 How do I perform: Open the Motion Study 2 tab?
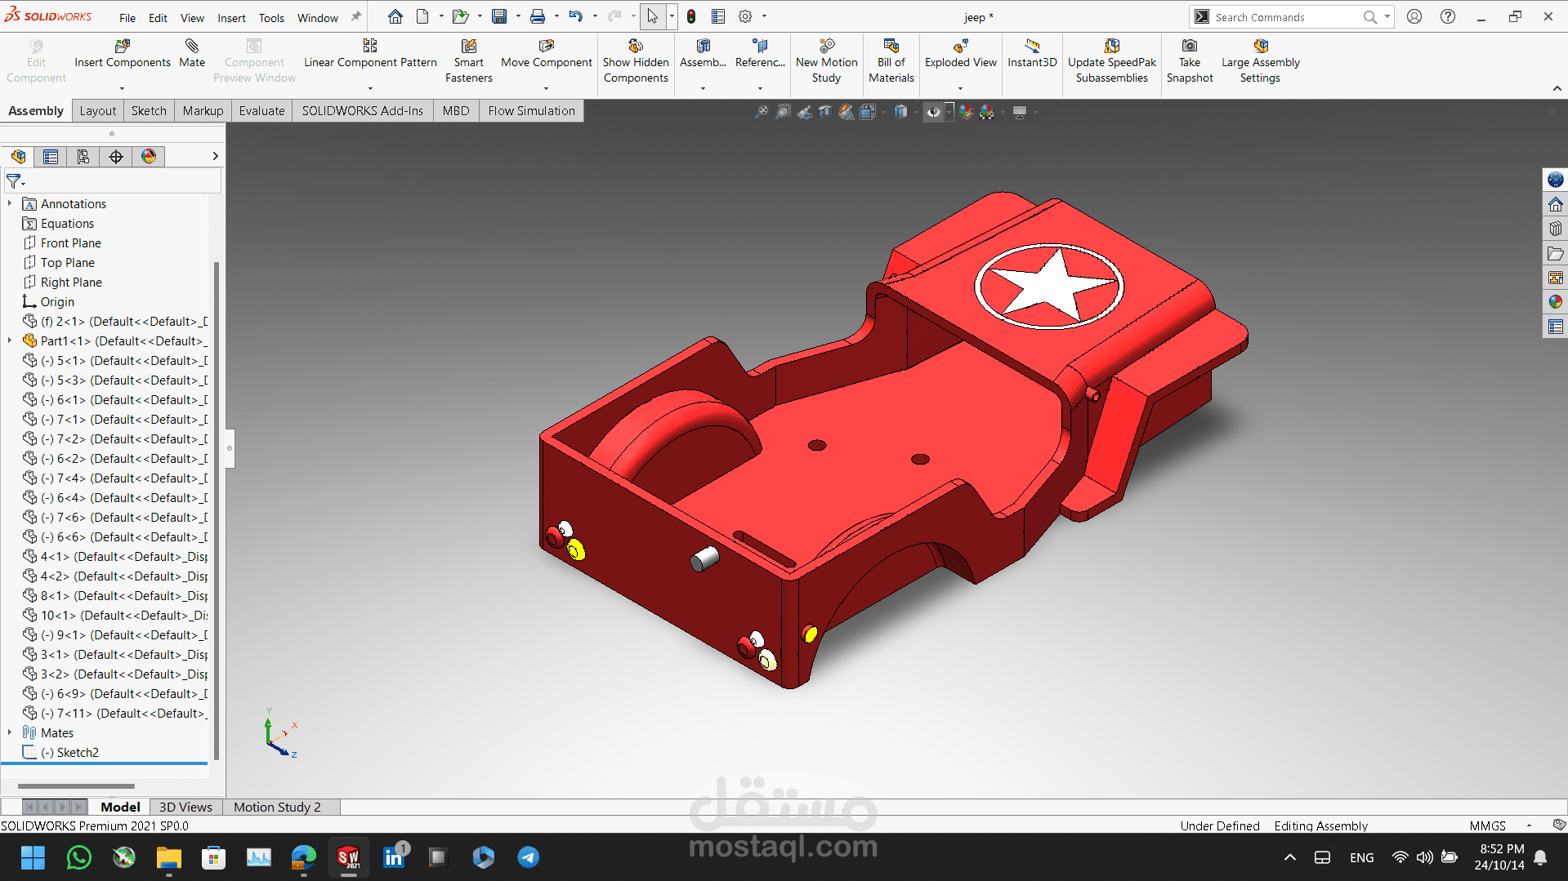point(277,807)
